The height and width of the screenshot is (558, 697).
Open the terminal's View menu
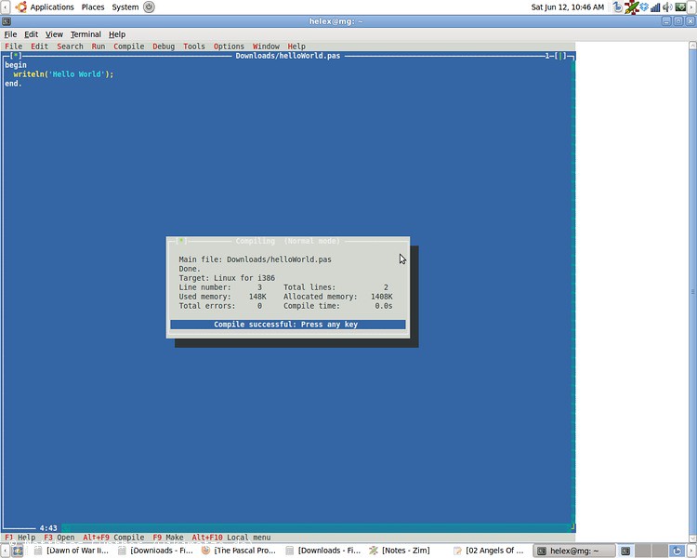(54, 34)
